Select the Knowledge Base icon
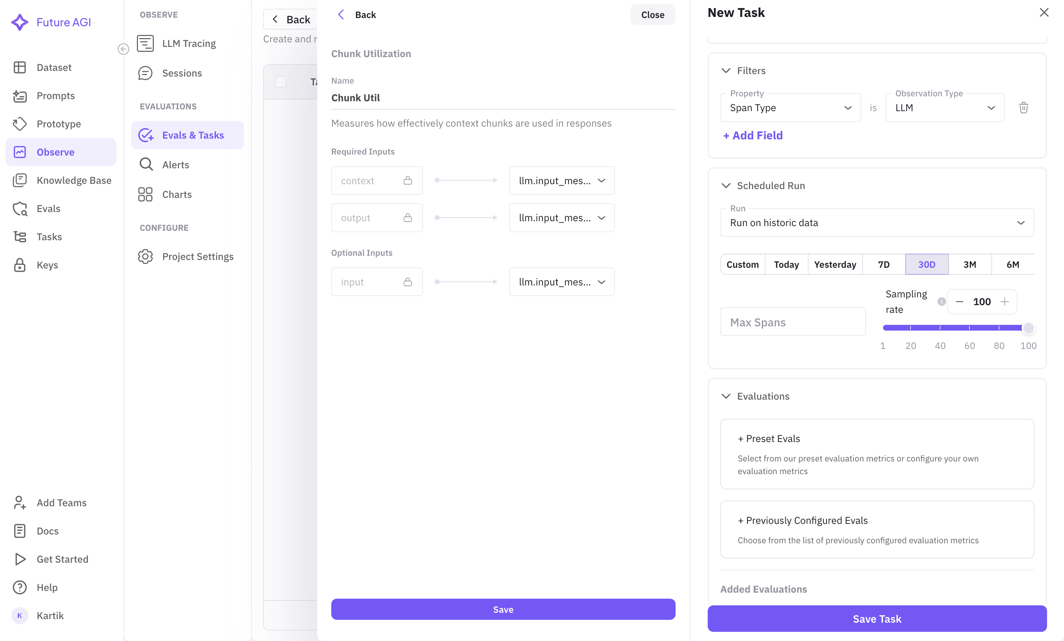Viewport: 1064px width, 641px height. [x=20, y=180]
